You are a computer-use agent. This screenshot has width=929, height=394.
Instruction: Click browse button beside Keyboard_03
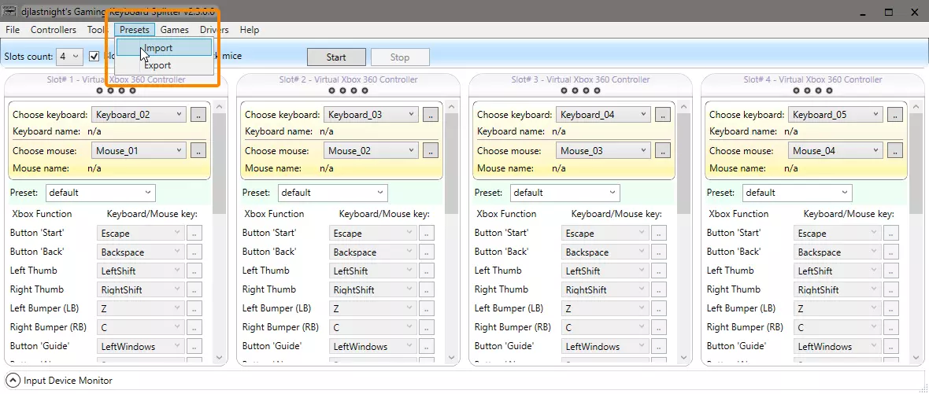pyautogui.click(x=430, y=115)
